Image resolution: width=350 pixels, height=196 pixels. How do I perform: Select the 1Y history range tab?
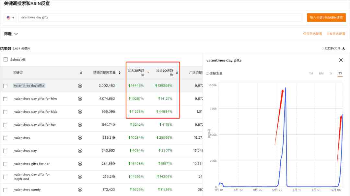coord(331,73)
